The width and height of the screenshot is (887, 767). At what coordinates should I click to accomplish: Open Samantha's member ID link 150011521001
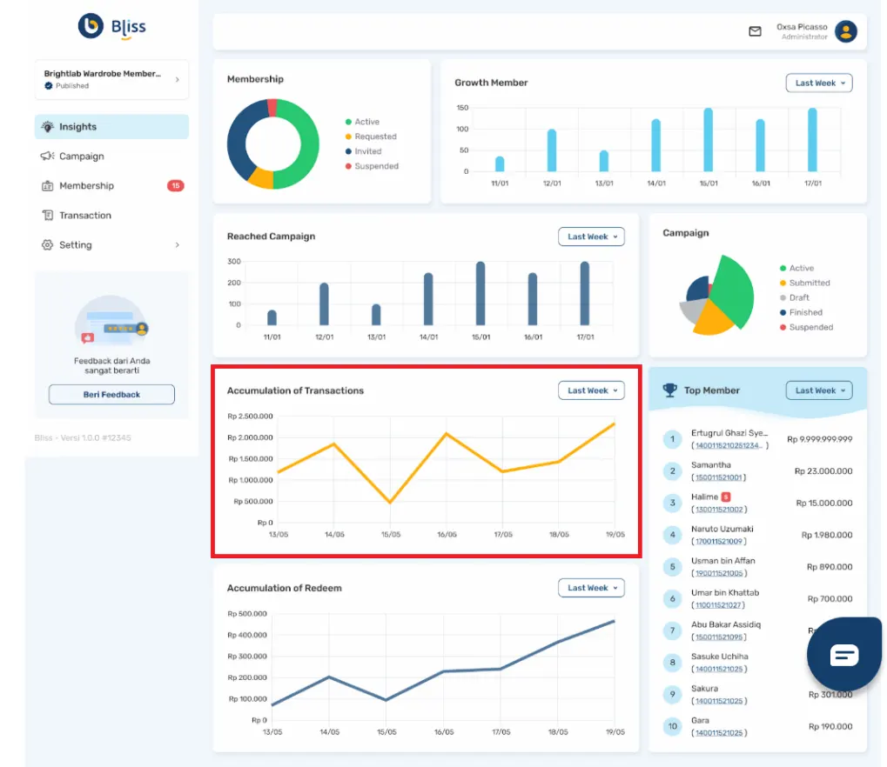718,477
